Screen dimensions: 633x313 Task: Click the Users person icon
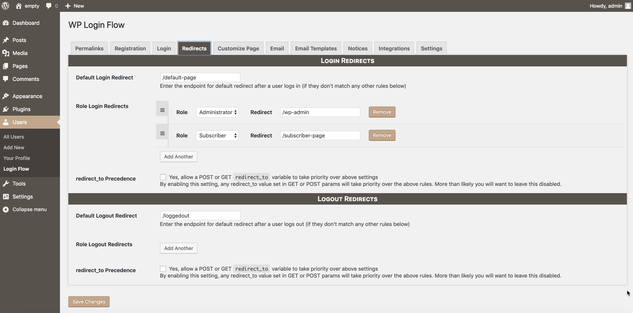(x=6, y=122)
